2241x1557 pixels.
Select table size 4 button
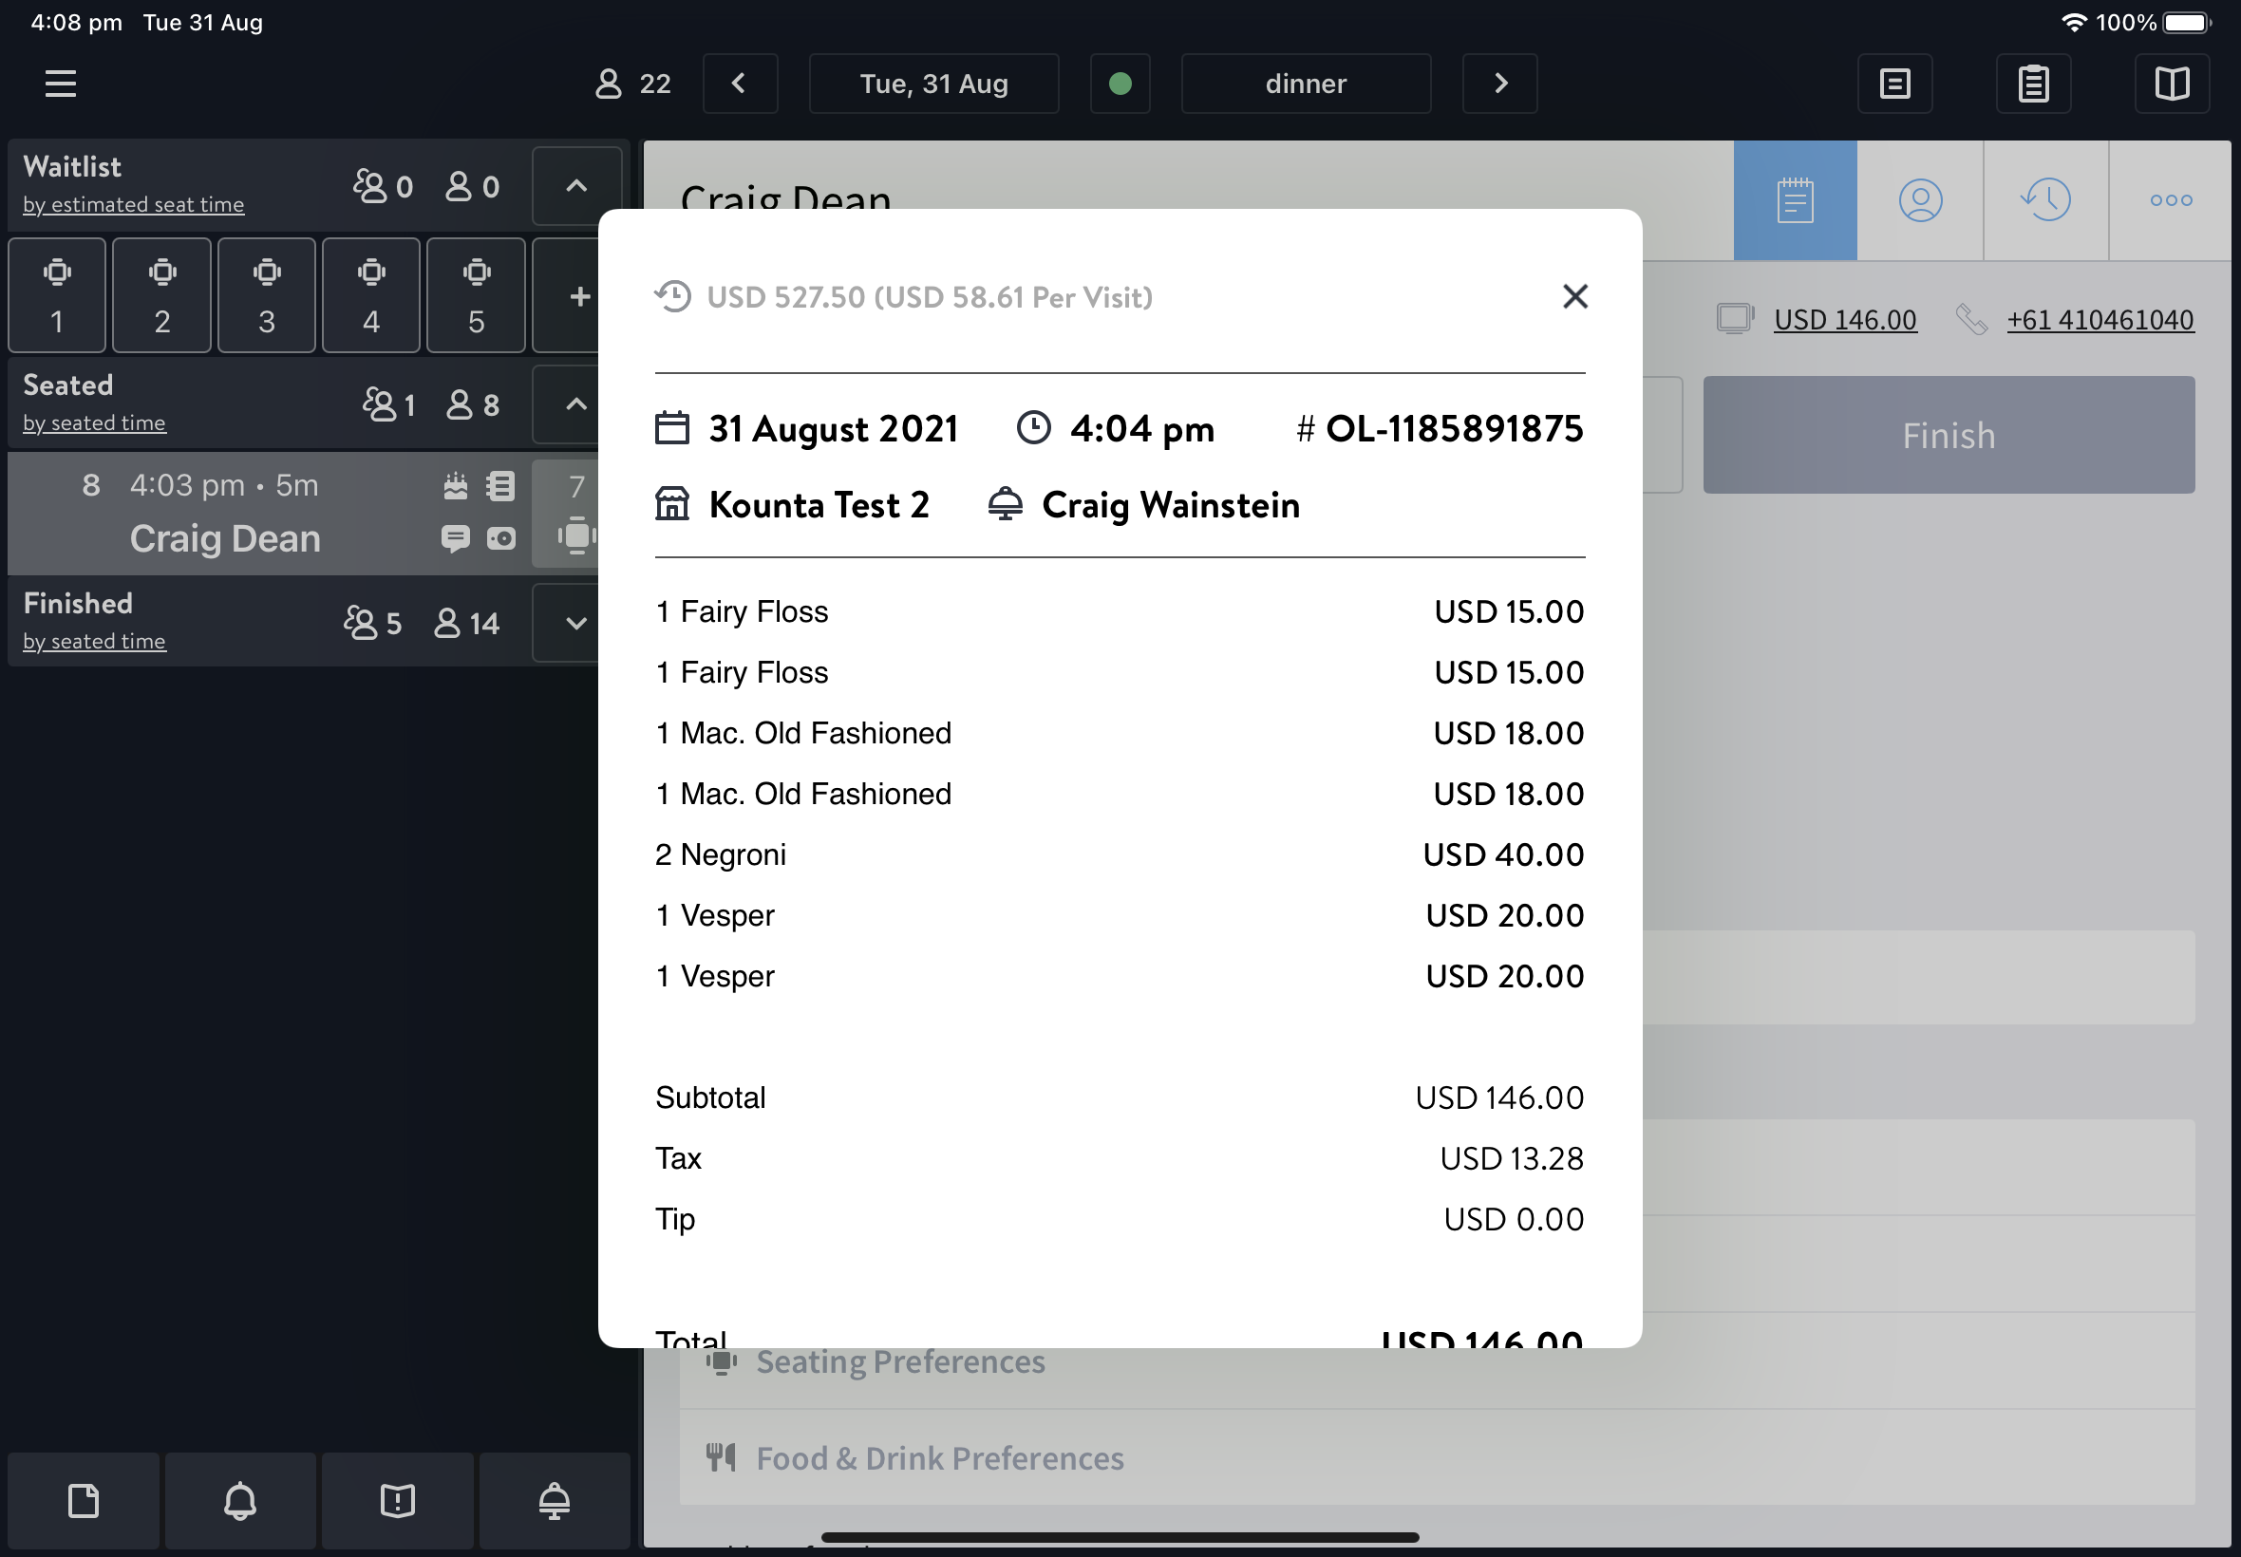371,295
